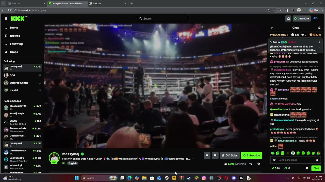This screenshot has height=182, width=325.
Task: Open a new browser tab with plus
Action: pos(132,4)
